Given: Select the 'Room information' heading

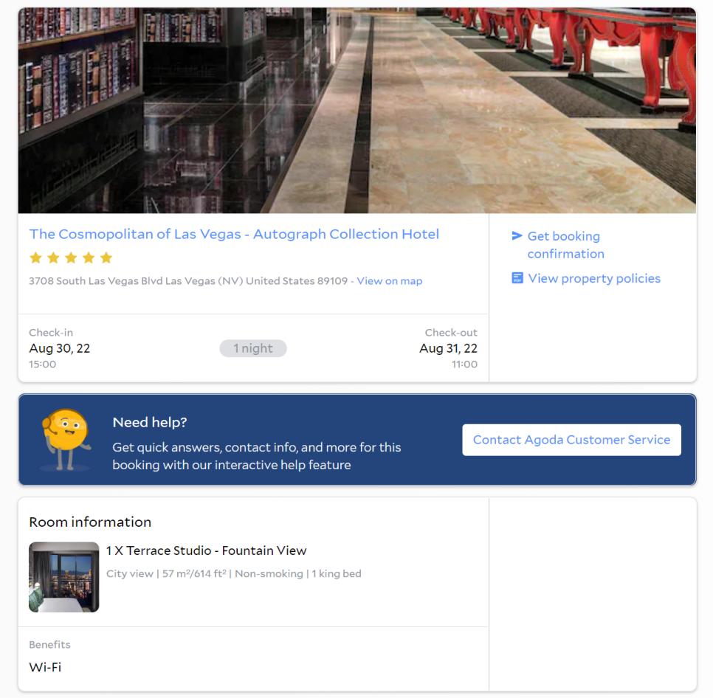Looking at the screenshot, I should pos(90,522).
